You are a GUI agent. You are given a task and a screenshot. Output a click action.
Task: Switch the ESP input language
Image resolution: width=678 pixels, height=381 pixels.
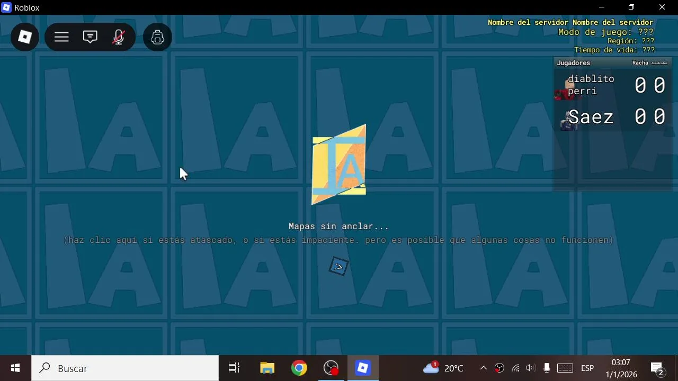pyautogui.click(x=587, y=368)
